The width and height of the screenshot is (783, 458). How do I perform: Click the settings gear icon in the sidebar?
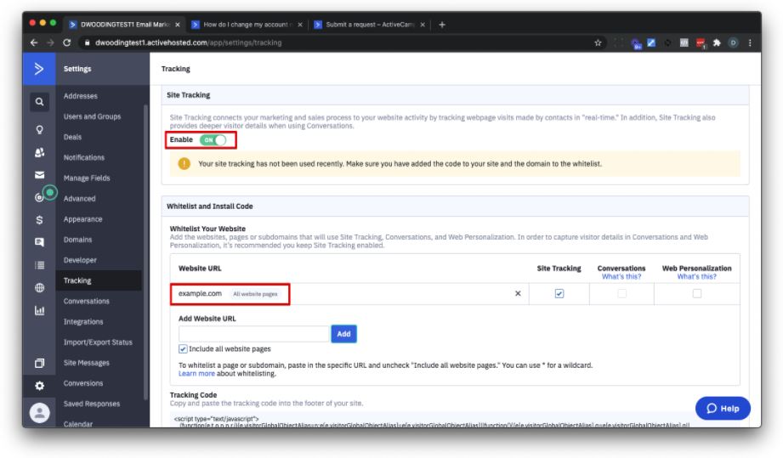39,385
